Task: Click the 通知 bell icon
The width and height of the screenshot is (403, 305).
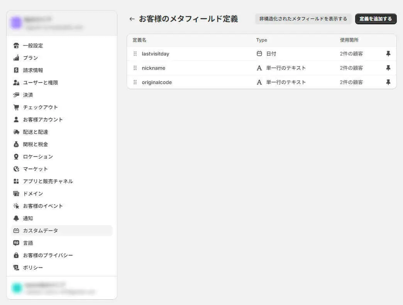Action: 16,218
